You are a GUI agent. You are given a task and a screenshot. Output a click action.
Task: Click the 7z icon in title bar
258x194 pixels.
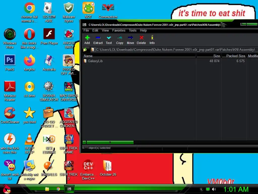pyautogui.click(x=84, y=25)
